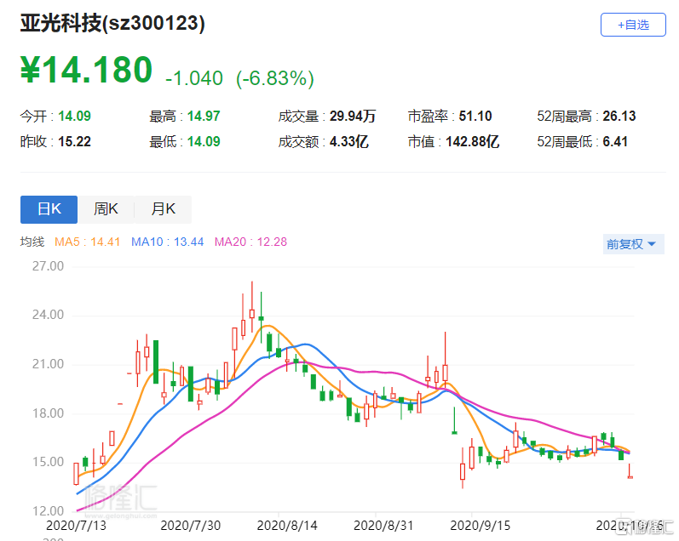Click the 15.00 price axis label
This screenshot has height=541, width=679.
(x=48, y=461)
